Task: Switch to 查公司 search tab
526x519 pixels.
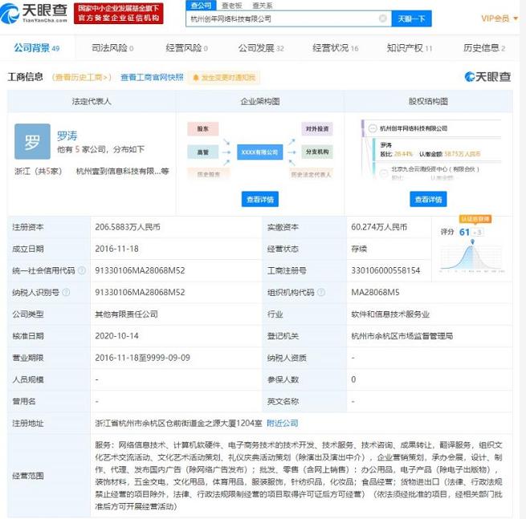Action: pos(201,5)
